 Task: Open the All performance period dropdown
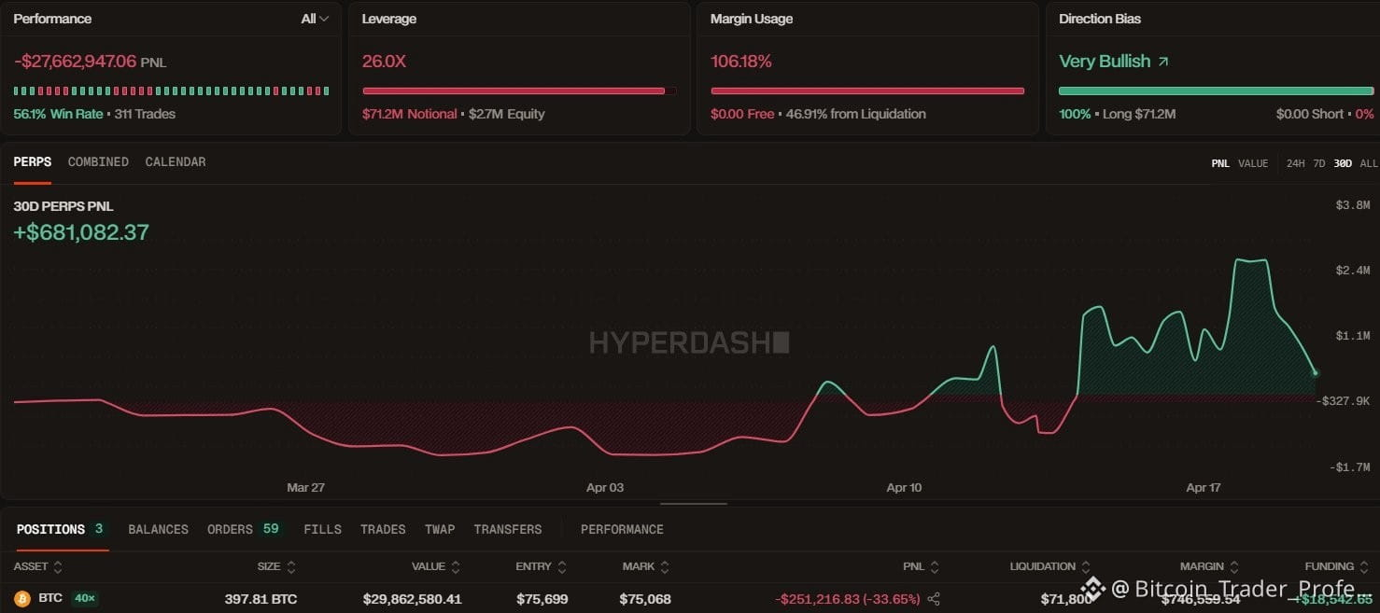point(315,19)
